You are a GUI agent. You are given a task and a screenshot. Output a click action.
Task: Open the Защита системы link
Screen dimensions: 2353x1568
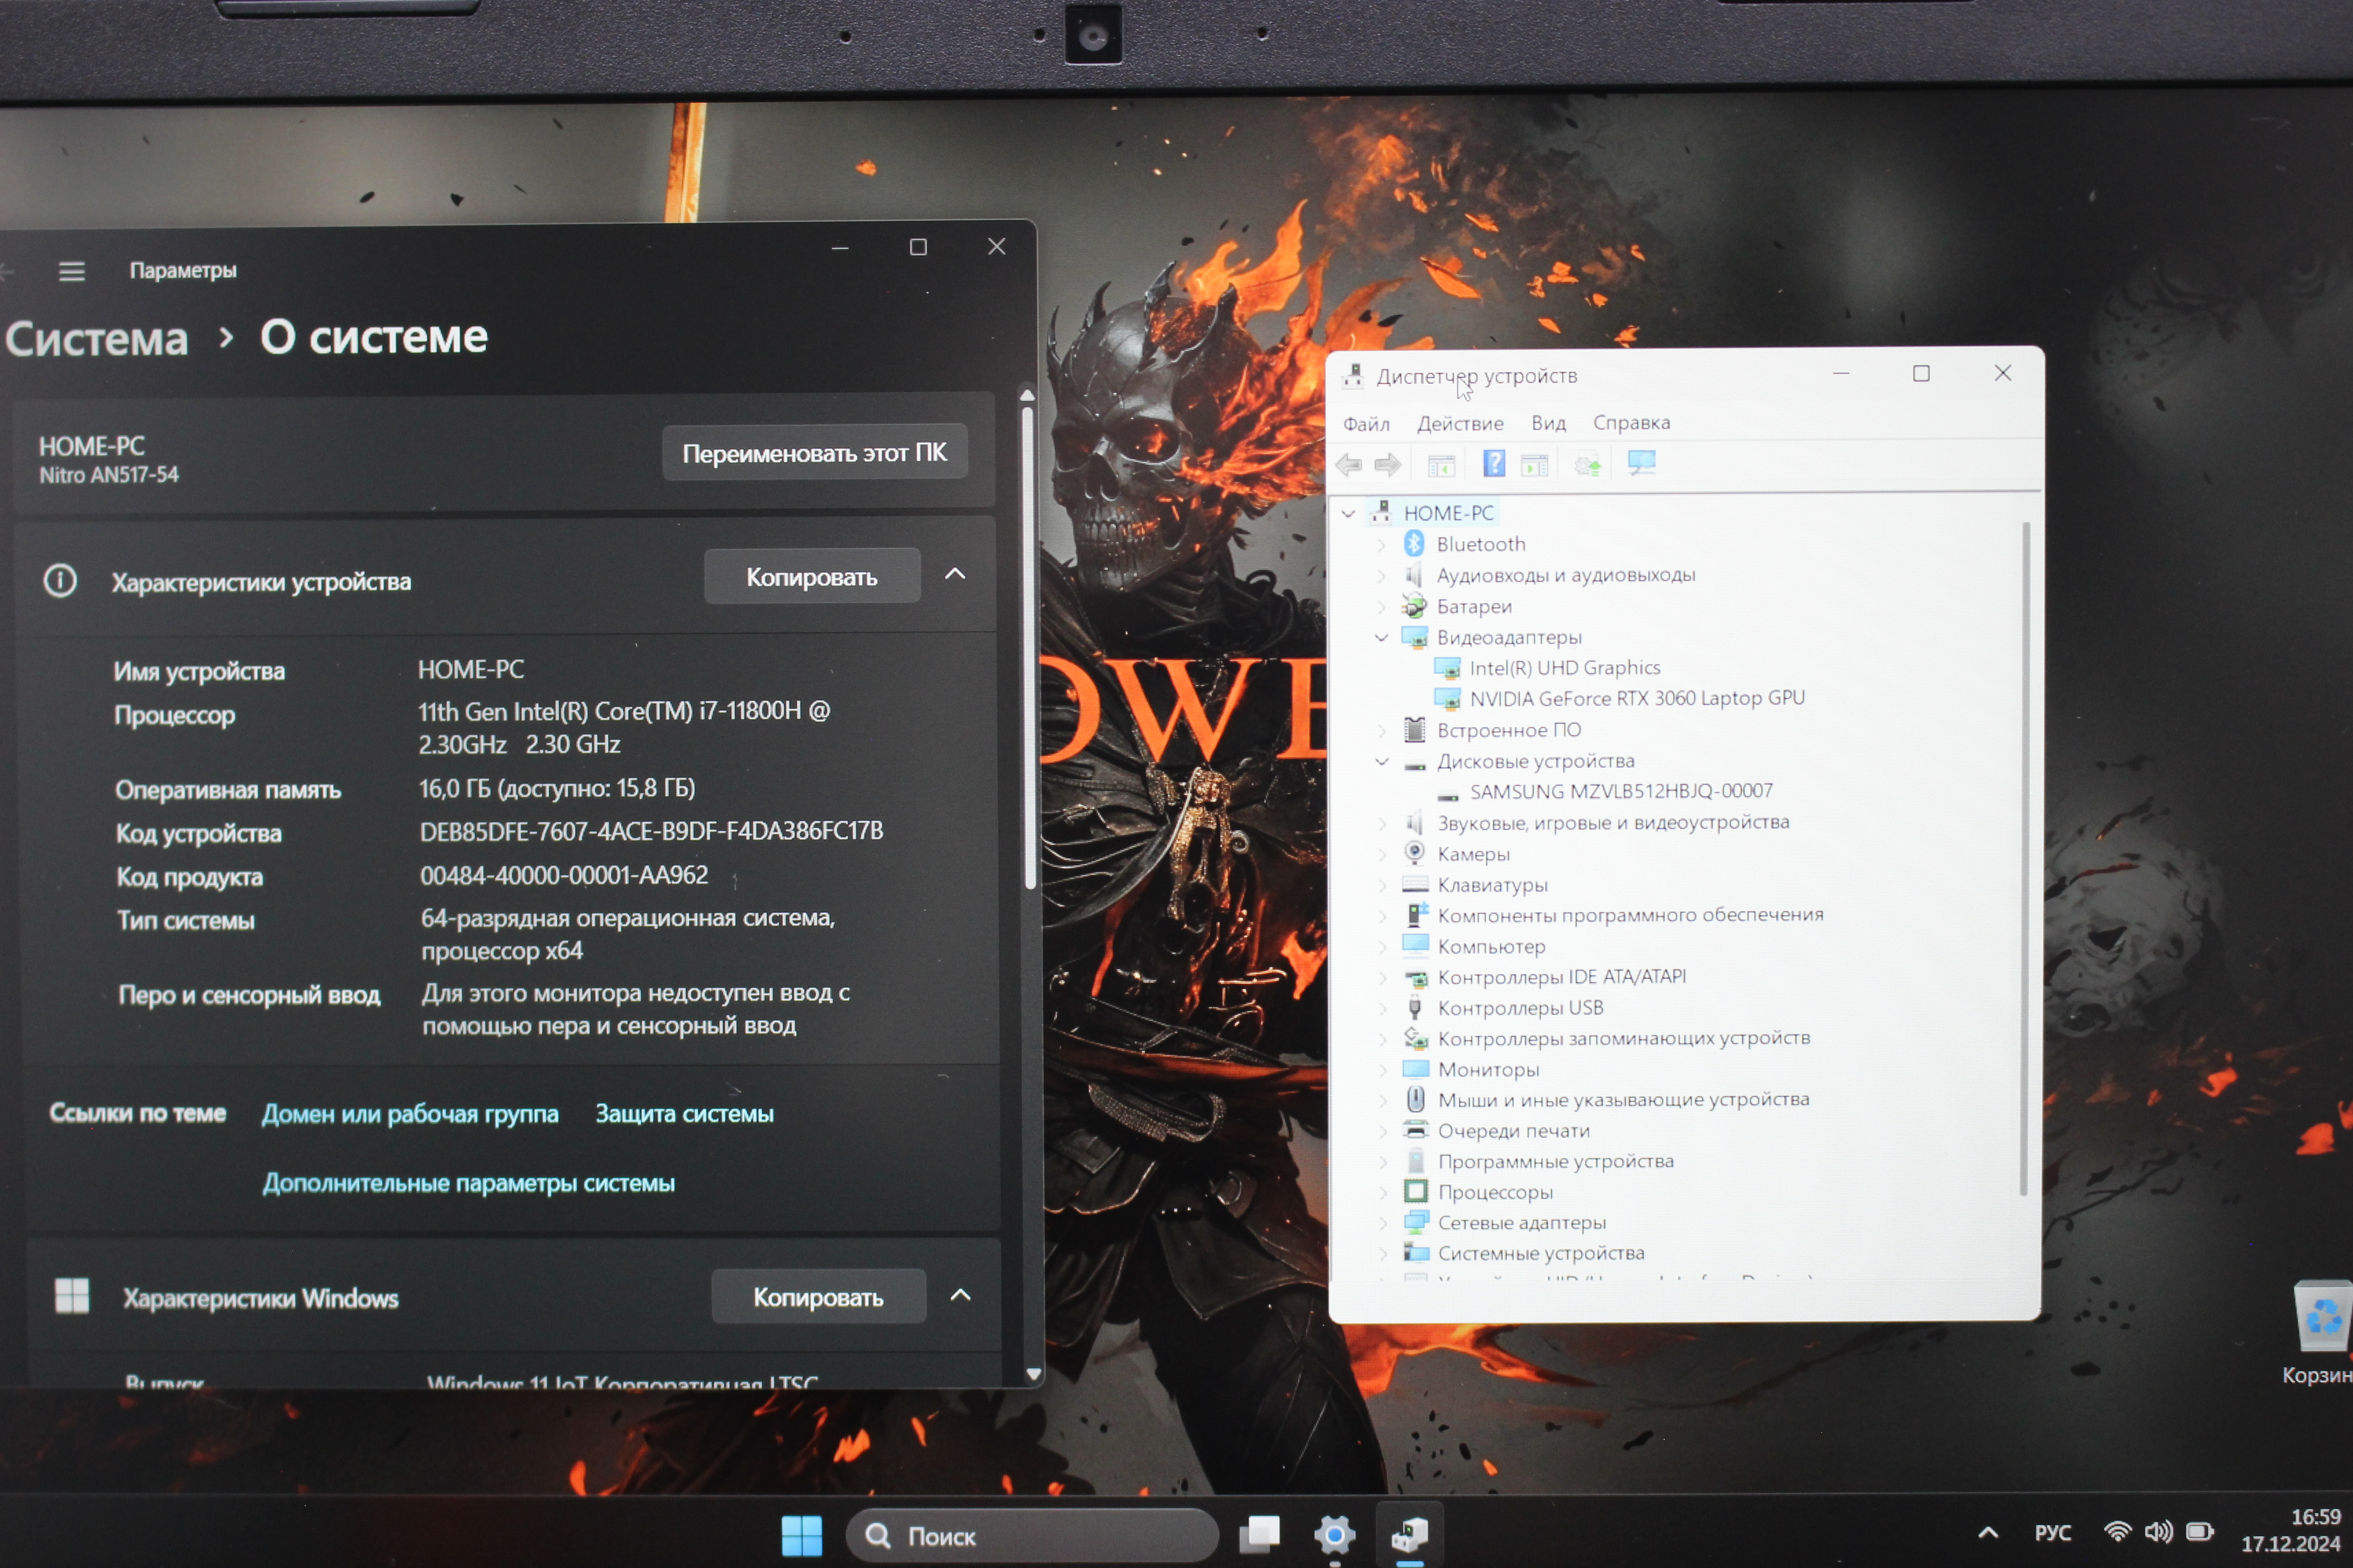coord(684,1114)
